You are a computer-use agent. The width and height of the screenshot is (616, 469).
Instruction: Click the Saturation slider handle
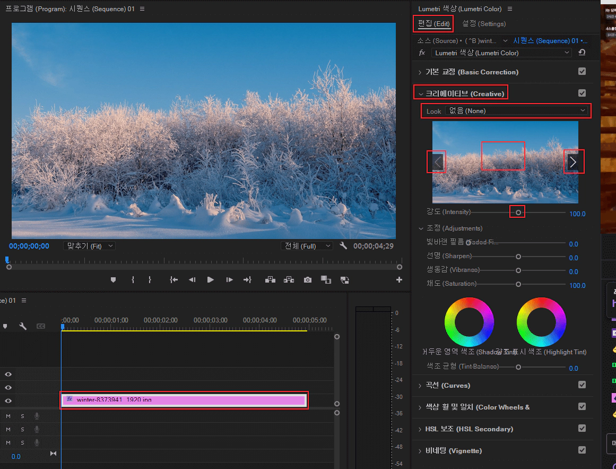[518, 284]
